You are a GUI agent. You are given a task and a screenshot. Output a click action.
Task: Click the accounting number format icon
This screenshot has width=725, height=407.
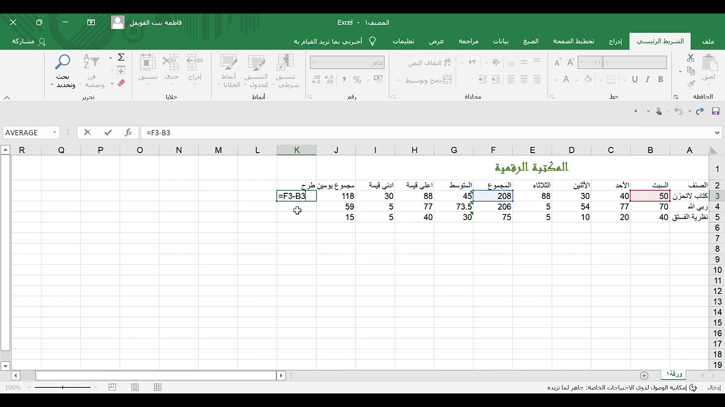point(378,80)
